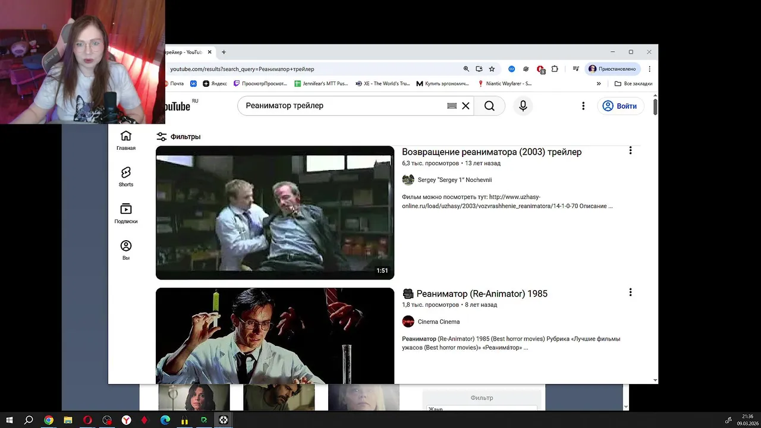Open the Twitch ПросмотрПросмот... bookmark
The image size is (761, 428).
(260, 84)
